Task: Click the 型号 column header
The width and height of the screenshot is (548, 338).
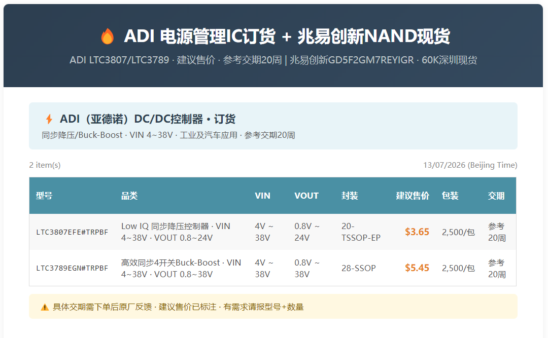Action: coord(44,196)
